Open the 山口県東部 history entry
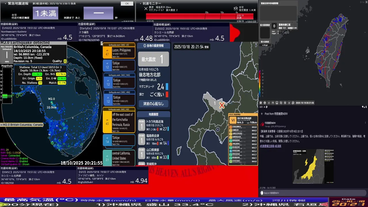This screenshot has width=368, height=207. coord(153,154)
